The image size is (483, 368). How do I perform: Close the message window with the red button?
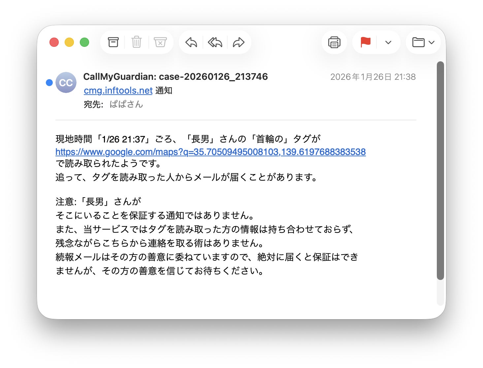tap(54, 42)
